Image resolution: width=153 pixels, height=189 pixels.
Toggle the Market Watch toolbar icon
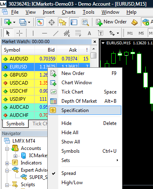(x=40, y=22)
